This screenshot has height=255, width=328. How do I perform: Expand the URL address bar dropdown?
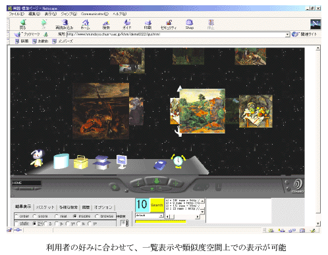(287, 34)
